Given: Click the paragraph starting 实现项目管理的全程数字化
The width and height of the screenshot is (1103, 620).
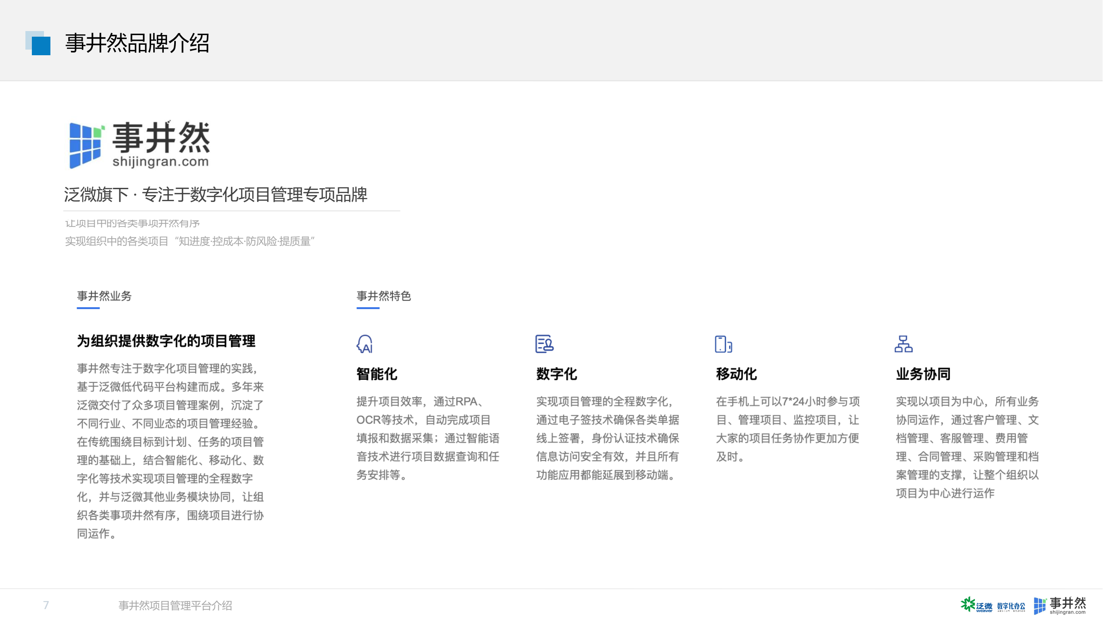Looking at the screenshot, I should click(608, 438).
